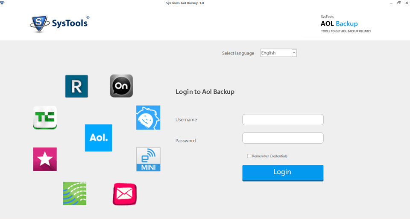Click the small app icon in title bar

tap(3, 3)
